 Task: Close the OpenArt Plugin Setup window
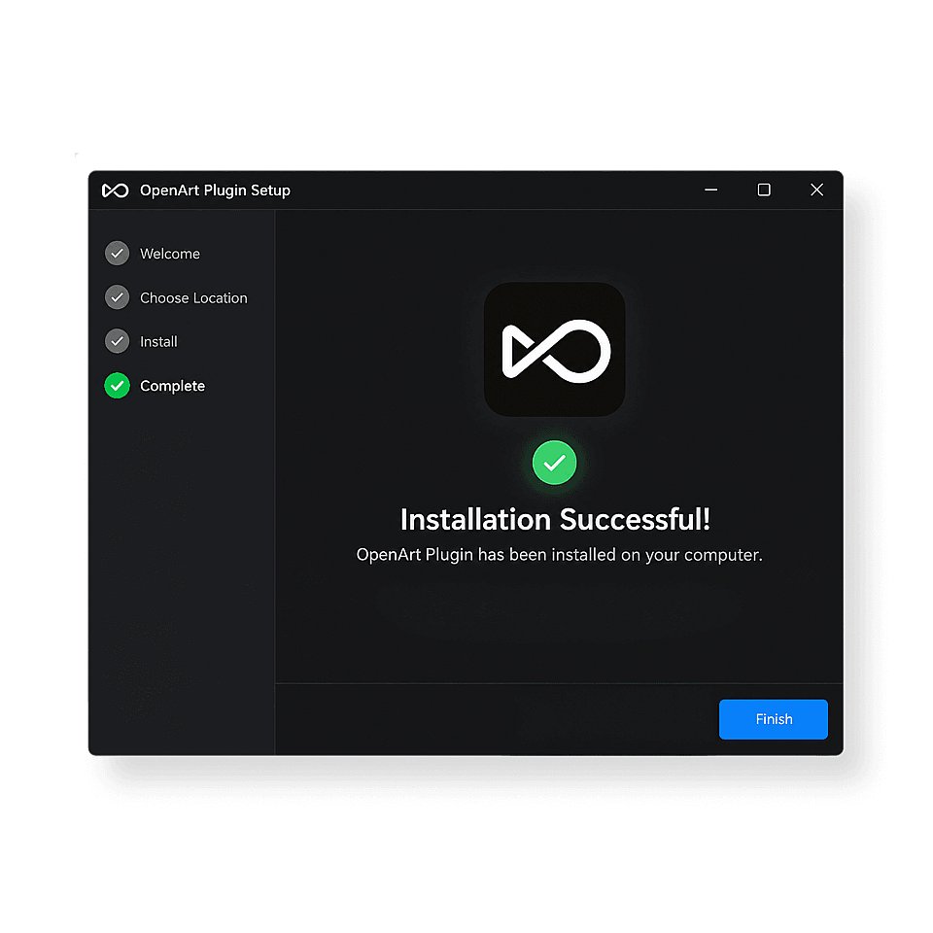pyautogui.click(x=817, y=190)
